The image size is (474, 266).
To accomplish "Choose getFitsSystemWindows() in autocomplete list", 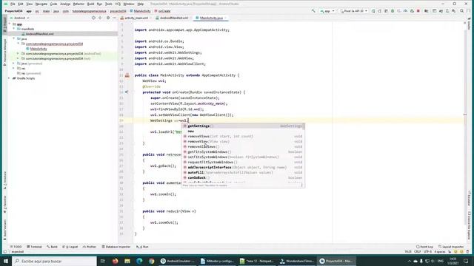I will tap(243, 151).
